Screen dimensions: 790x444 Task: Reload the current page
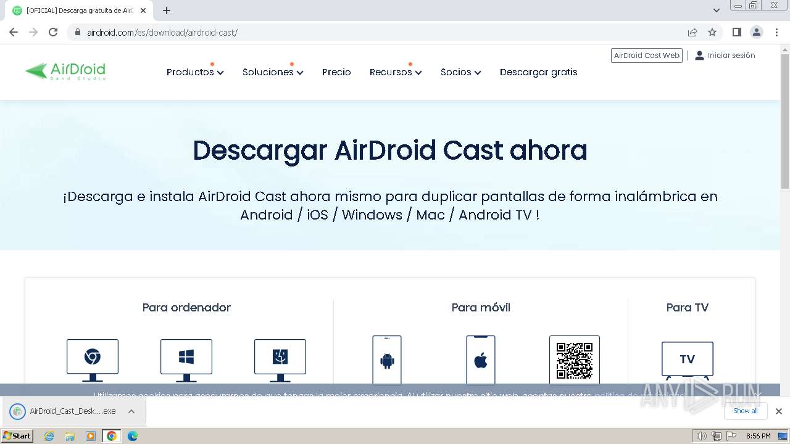[53, 32]
